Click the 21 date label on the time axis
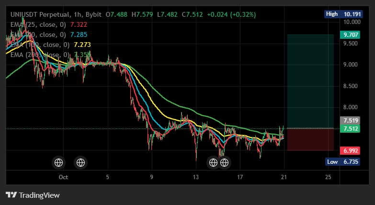This screenshot has height=205, width=375. [x=284, y=177]
